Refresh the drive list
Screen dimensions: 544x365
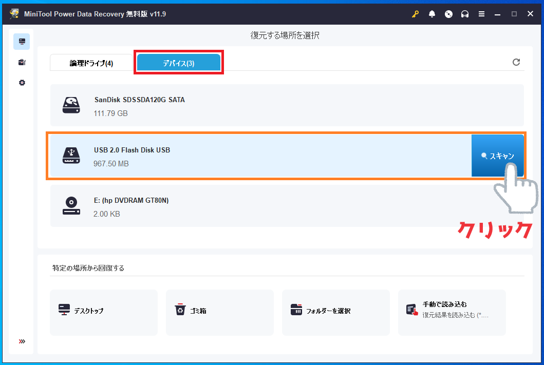click(x=516, y=62)
